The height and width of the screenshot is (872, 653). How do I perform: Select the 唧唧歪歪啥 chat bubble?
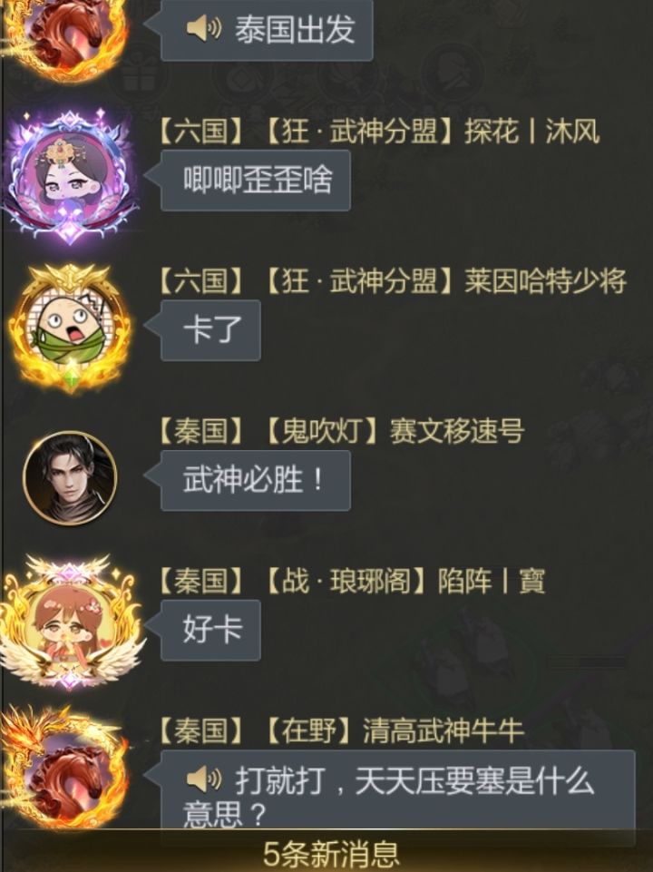(x=256, y=181)
